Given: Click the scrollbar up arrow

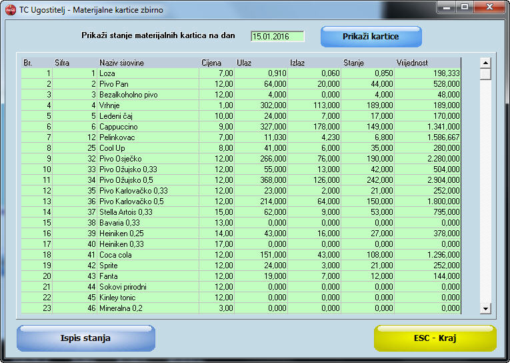Looking at the screenshot, I should pyautogui.click(x=485, y=63).
